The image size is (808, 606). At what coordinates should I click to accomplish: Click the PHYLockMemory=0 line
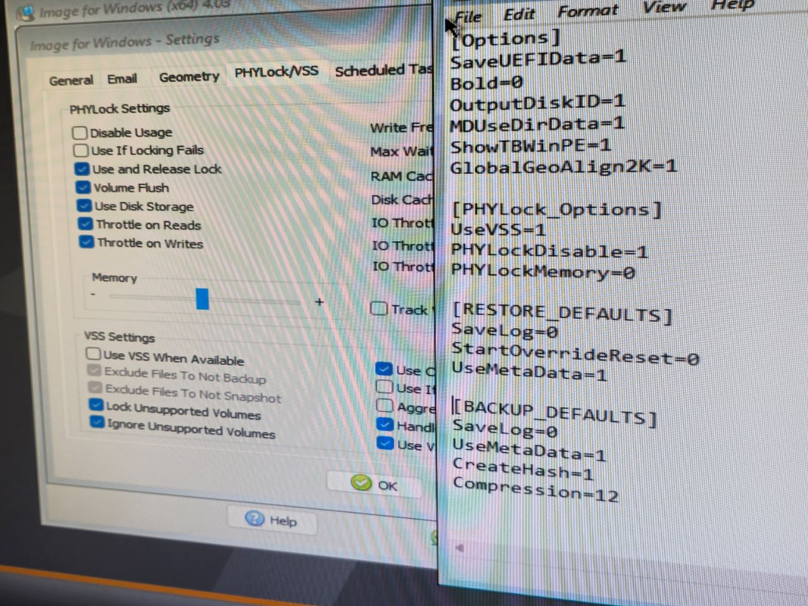point(543,272)
